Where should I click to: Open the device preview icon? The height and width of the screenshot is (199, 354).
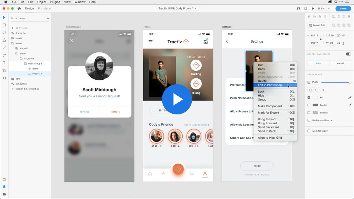(x=305, y=8)
